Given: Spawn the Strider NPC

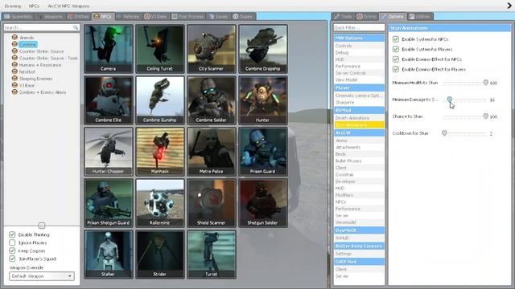Looking at the screenshot, I should [x=160, y=254].
